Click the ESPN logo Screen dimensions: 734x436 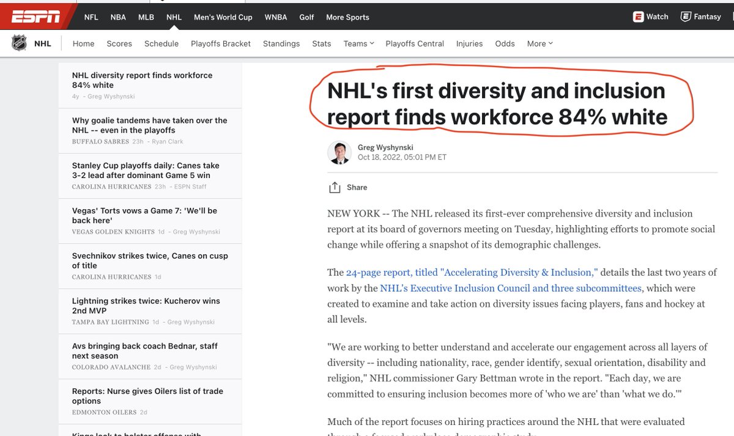click(36, 17)
